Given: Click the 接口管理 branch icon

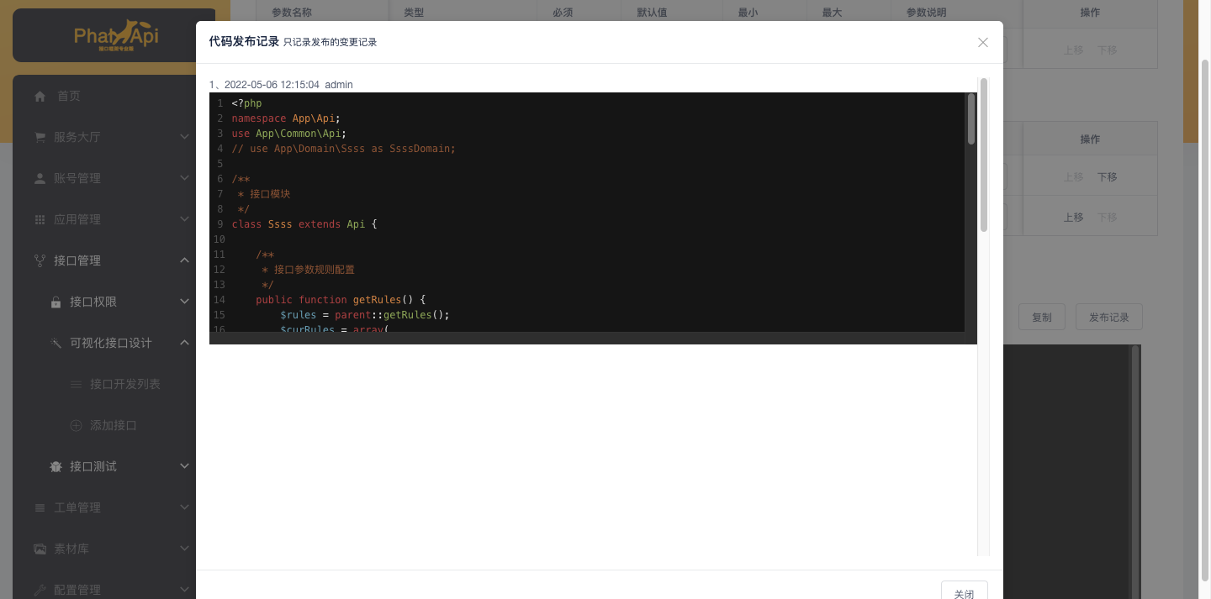Looking at the screenshot, I should pos(40,260).
